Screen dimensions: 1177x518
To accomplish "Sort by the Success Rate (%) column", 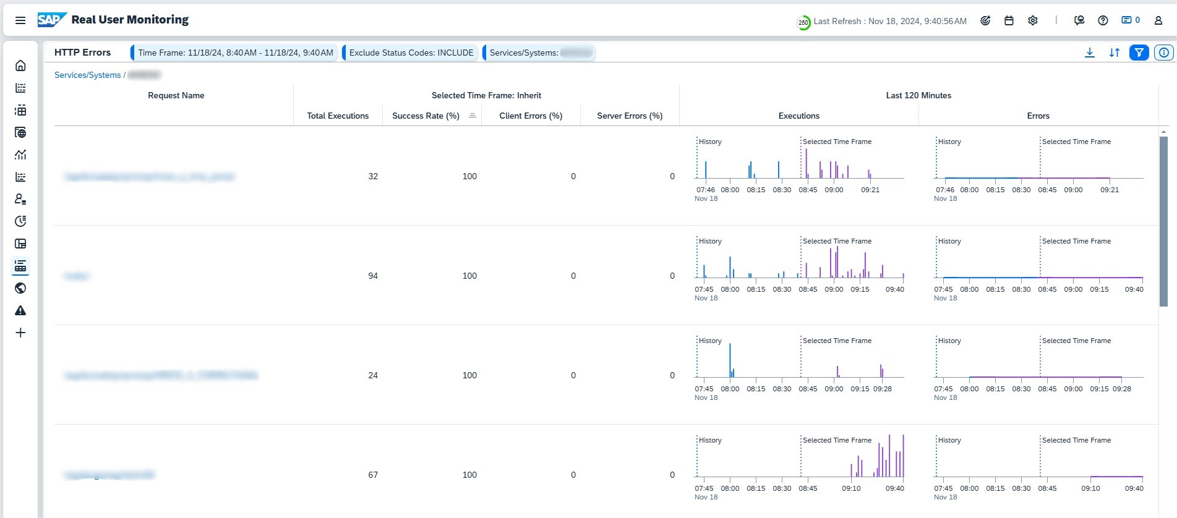I will tap(426, 116).
